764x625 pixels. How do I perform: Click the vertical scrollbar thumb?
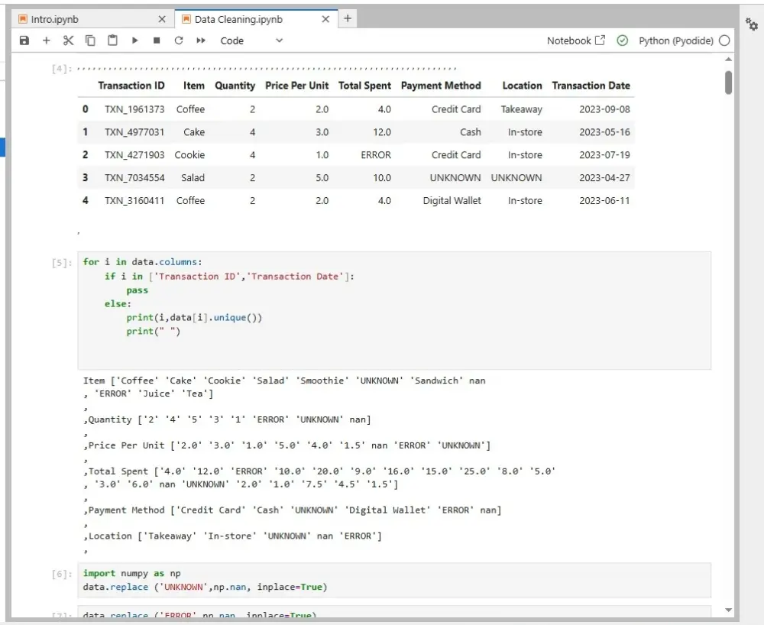[x=728, y=83]
